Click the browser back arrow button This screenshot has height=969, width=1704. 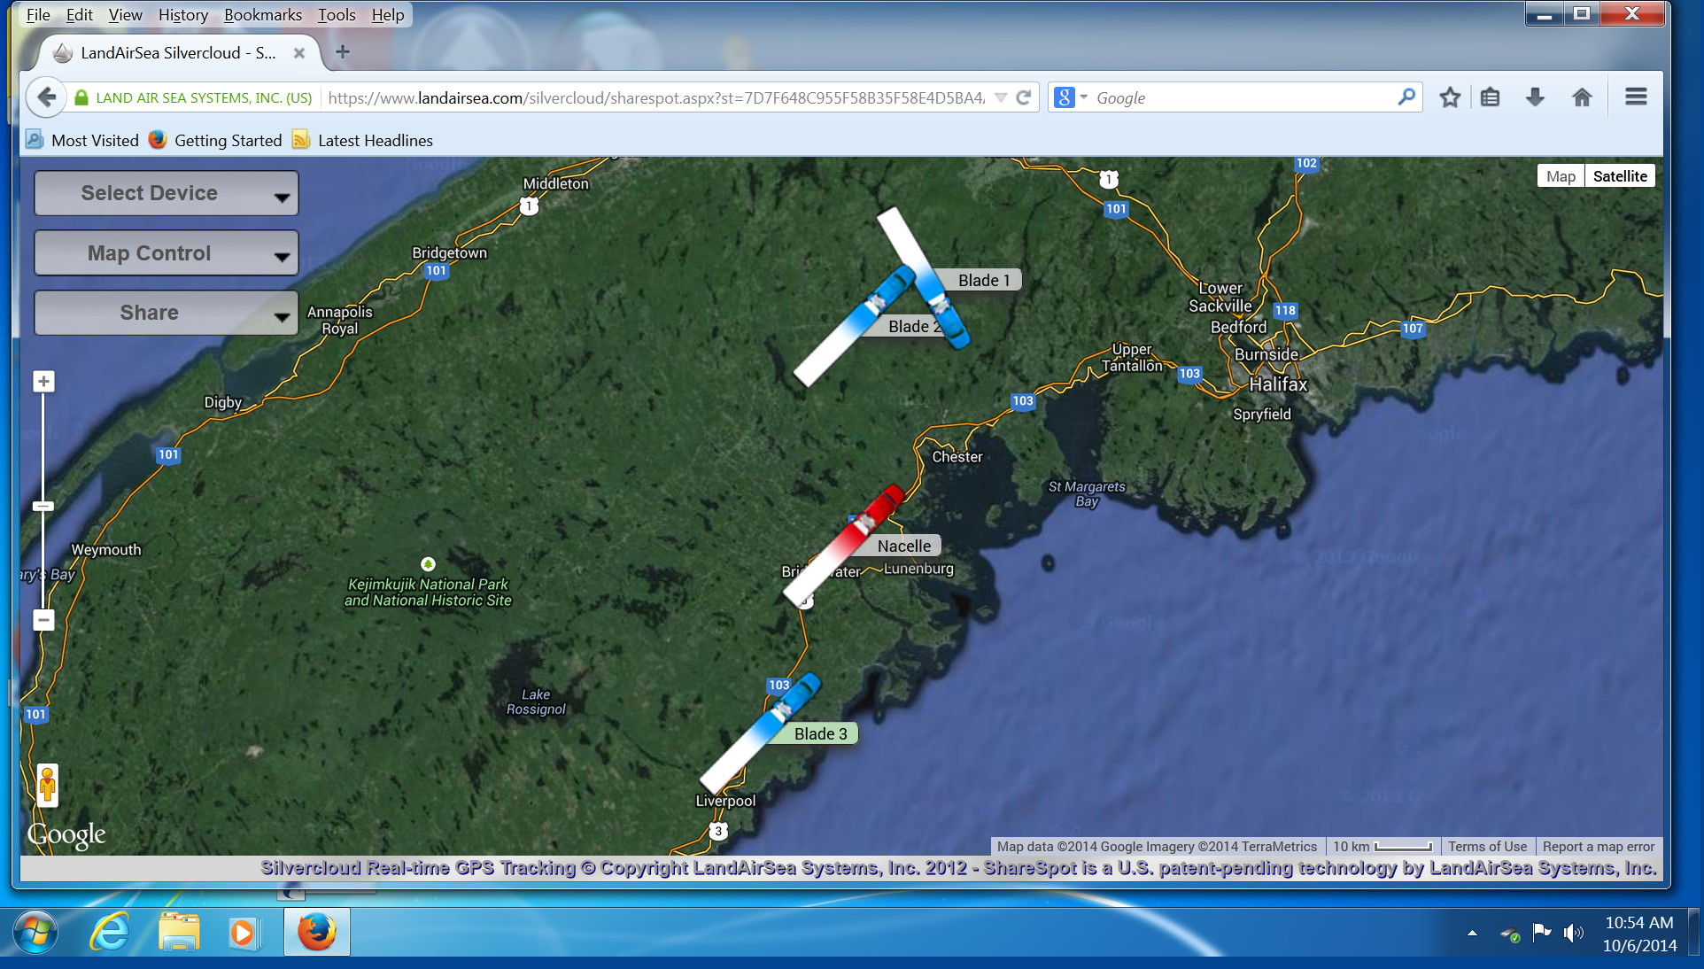47,97
